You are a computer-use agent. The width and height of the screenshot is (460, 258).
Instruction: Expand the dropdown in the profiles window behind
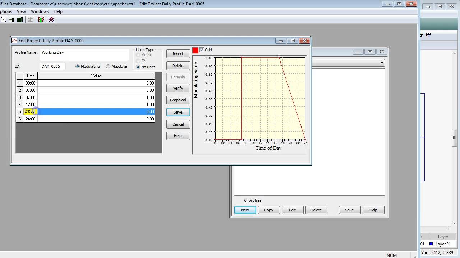tap(382, 63)
